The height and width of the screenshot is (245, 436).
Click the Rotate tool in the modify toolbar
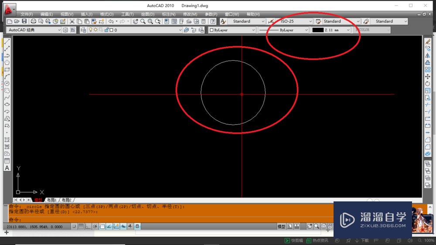coord(428,83)
